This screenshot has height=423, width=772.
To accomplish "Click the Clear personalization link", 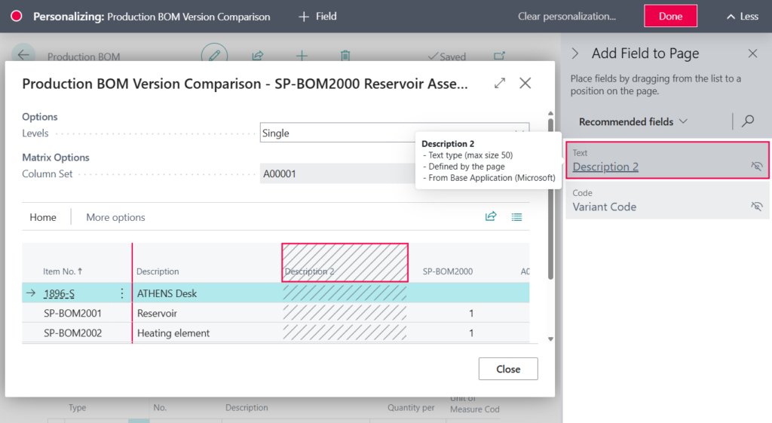I will pyautogui.click(x=566, y=17).
